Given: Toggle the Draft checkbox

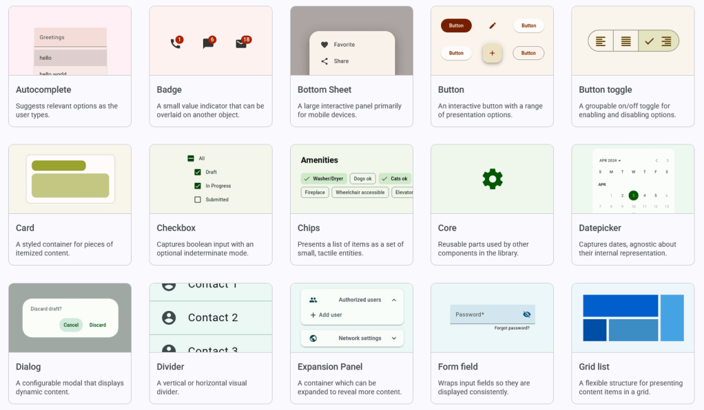Looking at the screenshot, I should click(x=198, y=172).
